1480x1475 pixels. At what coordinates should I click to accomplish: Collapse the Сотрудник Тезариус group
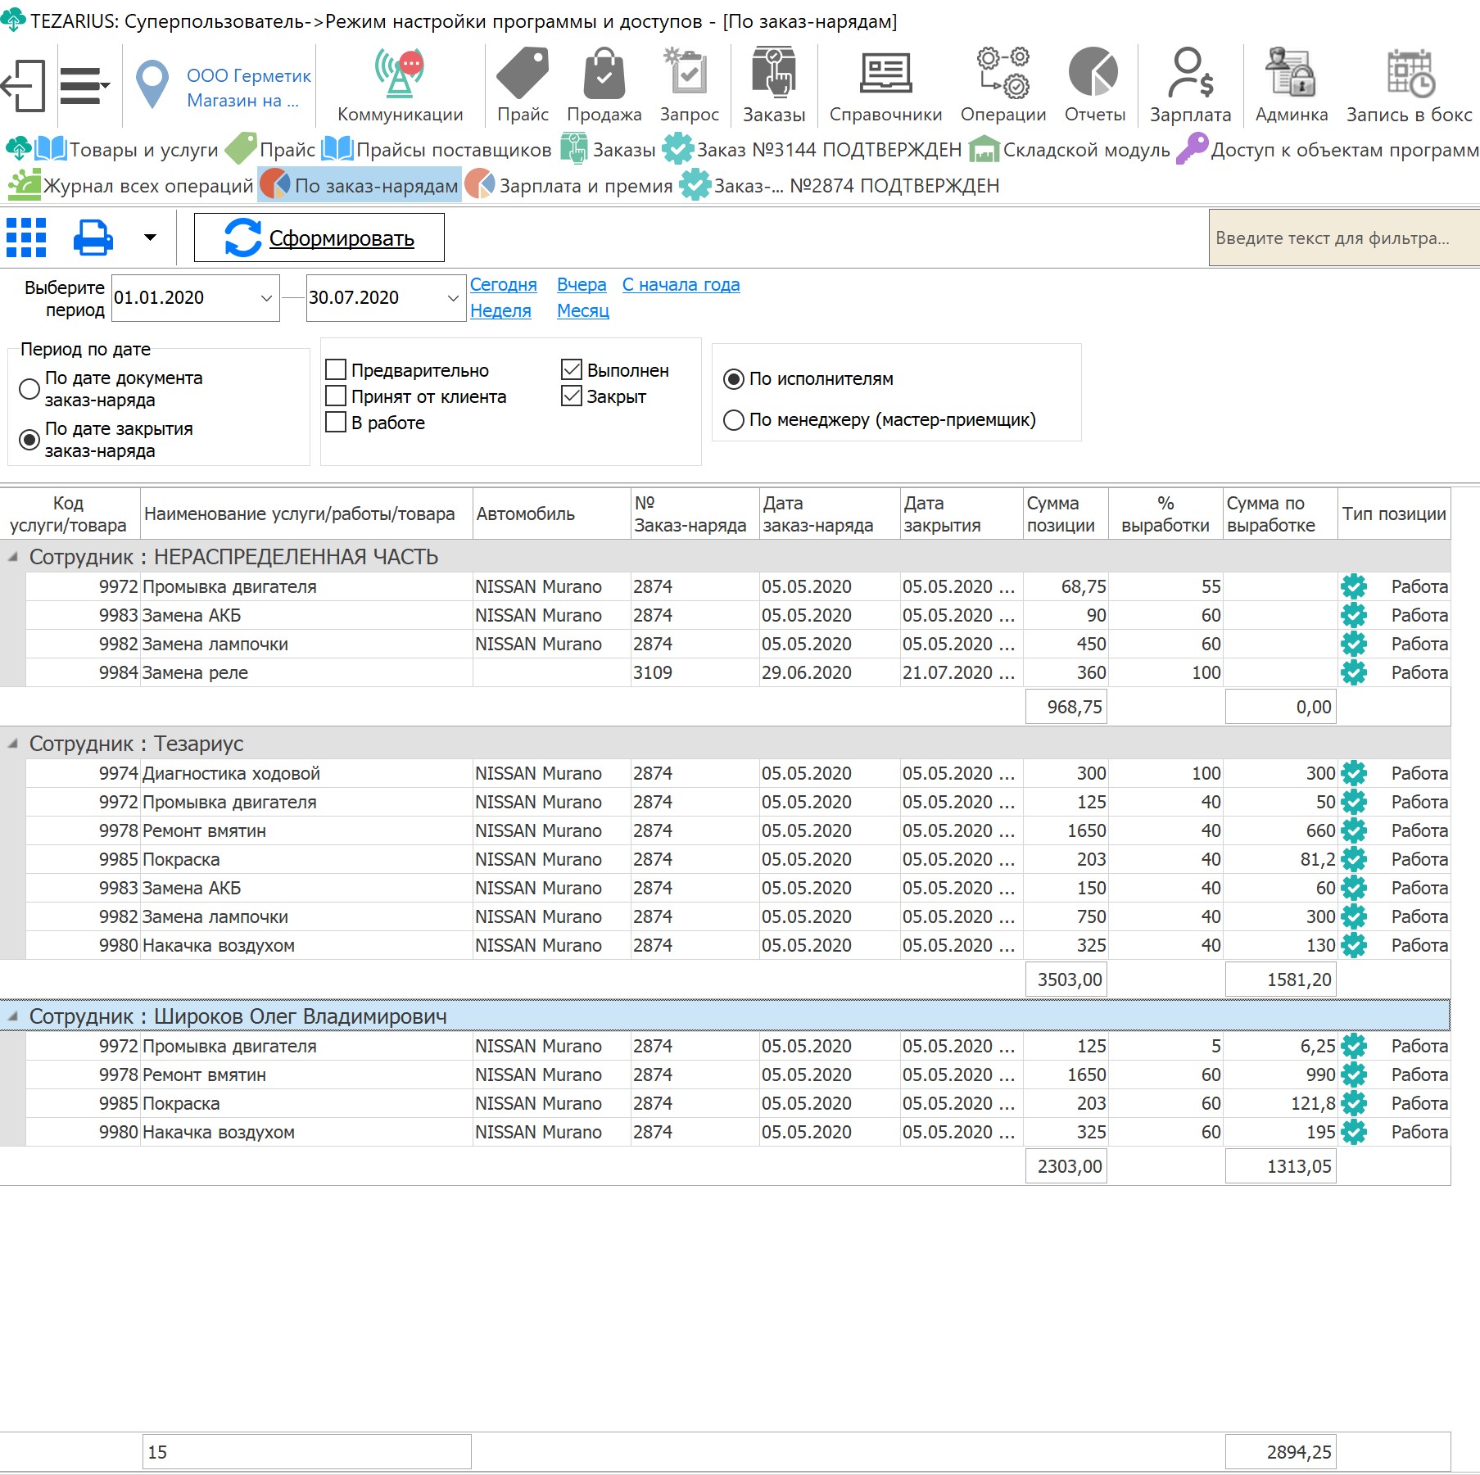point(13,744)
